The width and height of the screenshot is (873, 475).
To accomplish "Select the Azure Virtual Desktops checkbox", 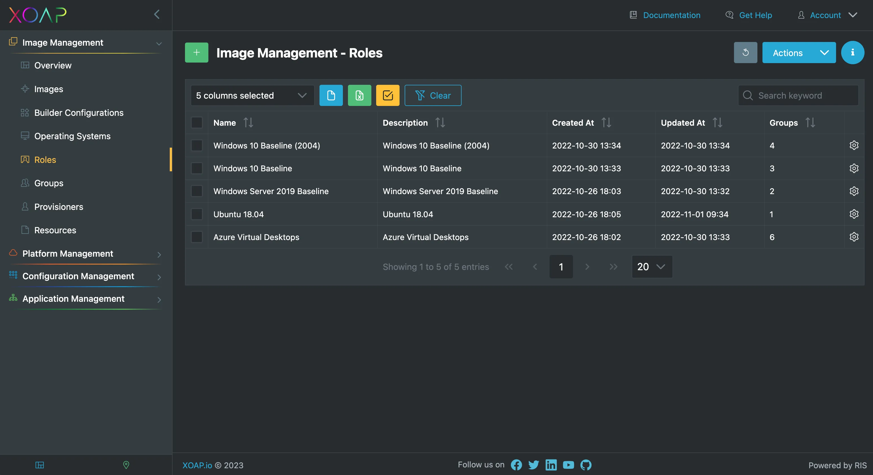I will click(x=197, y=237).
